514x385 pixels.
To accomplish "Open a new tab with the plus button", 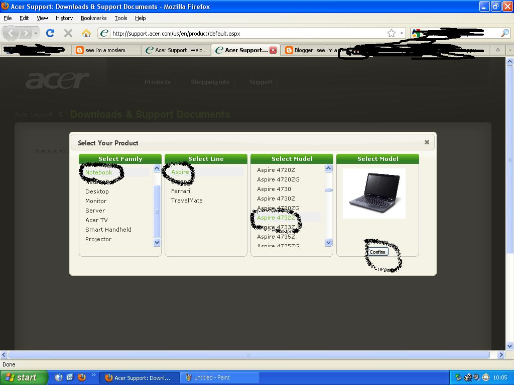I will click(x=498, y=50).
